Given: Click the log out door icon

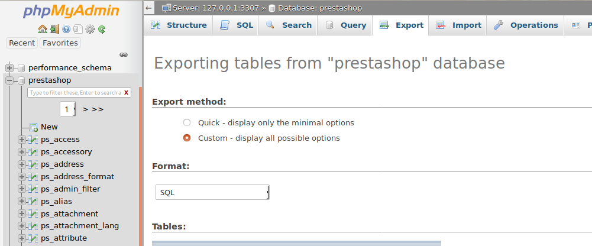Looking at the screenshot, I should click(54, 29).
